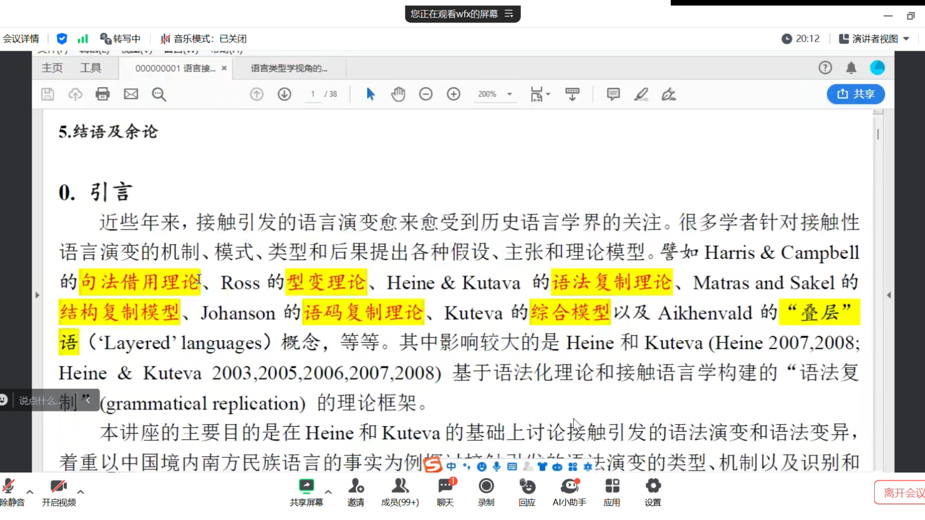The height and width of the screenshot is (520, 925).
Task: Open AI小助手 assistant
Action: point(569,492)
